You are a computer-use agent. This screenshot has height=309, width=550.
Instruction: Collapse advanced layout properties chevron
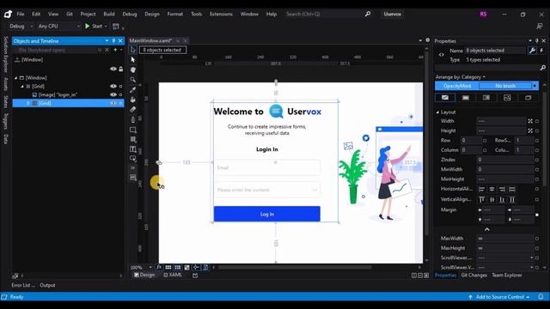487,229
